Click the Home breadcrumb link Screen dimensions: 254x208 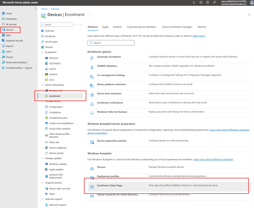tap(44, 9)
